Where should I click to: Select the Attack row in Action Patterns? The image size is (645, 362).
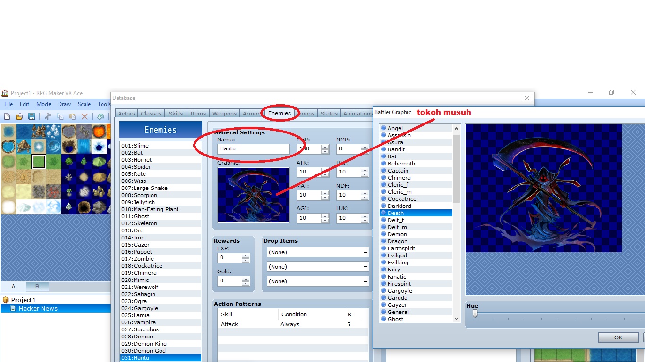point(293,324)
